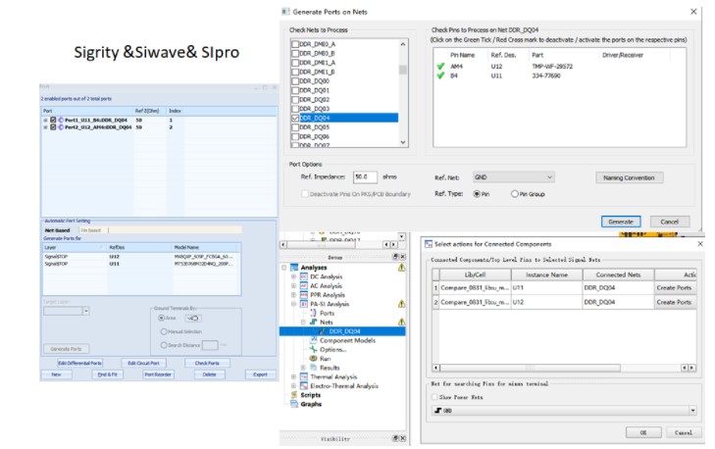Click warning icon beside PA-SI Analysis
The image size is (715, 449).
[401, 304]
